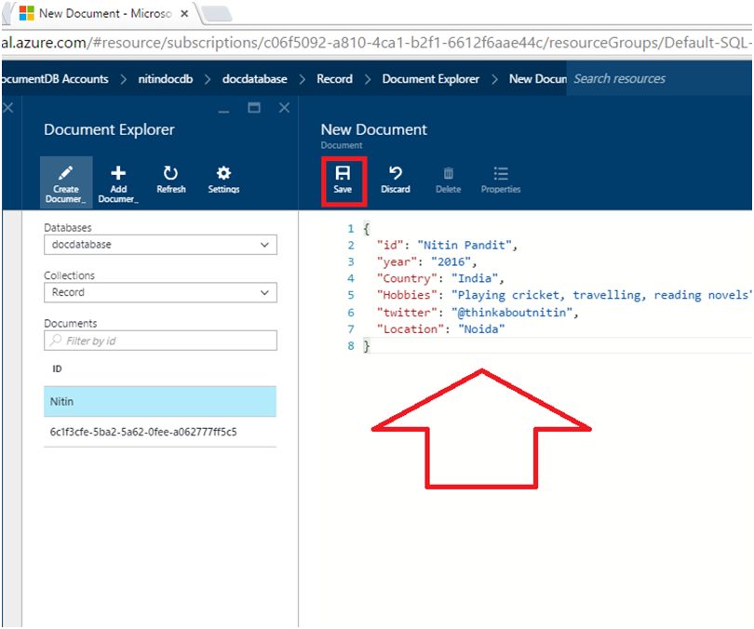Image resolution: width=754 pixels, height=629 pixels.
Task: Close the blade left of Document Explorer
Action: (7, 108)
